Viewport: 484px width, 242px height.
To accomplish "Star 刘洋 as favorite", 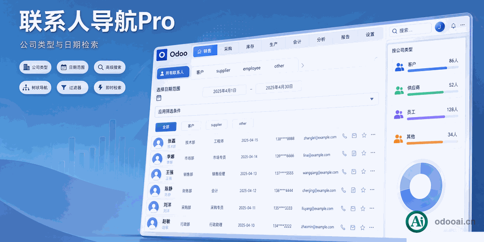I will point(363,208).
